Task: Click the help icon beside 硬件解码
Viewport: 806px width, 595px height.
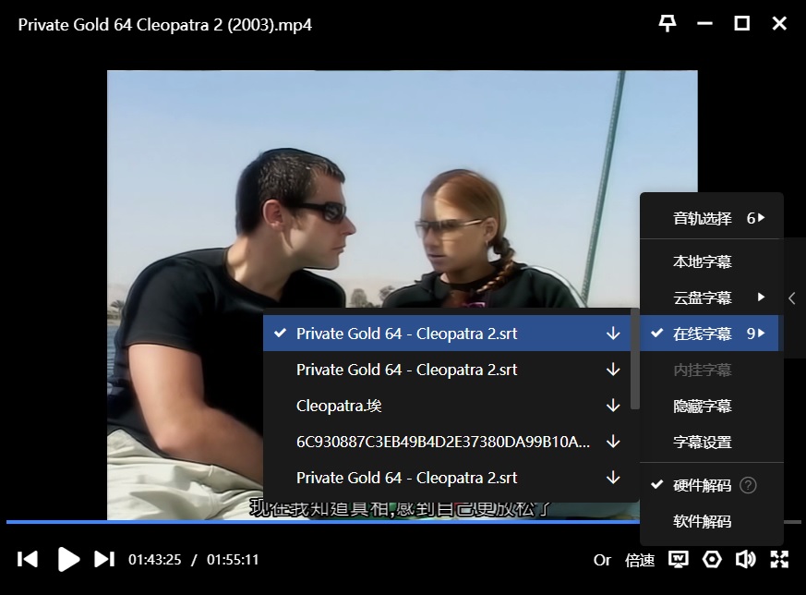Action: click(x=748, y=485)
